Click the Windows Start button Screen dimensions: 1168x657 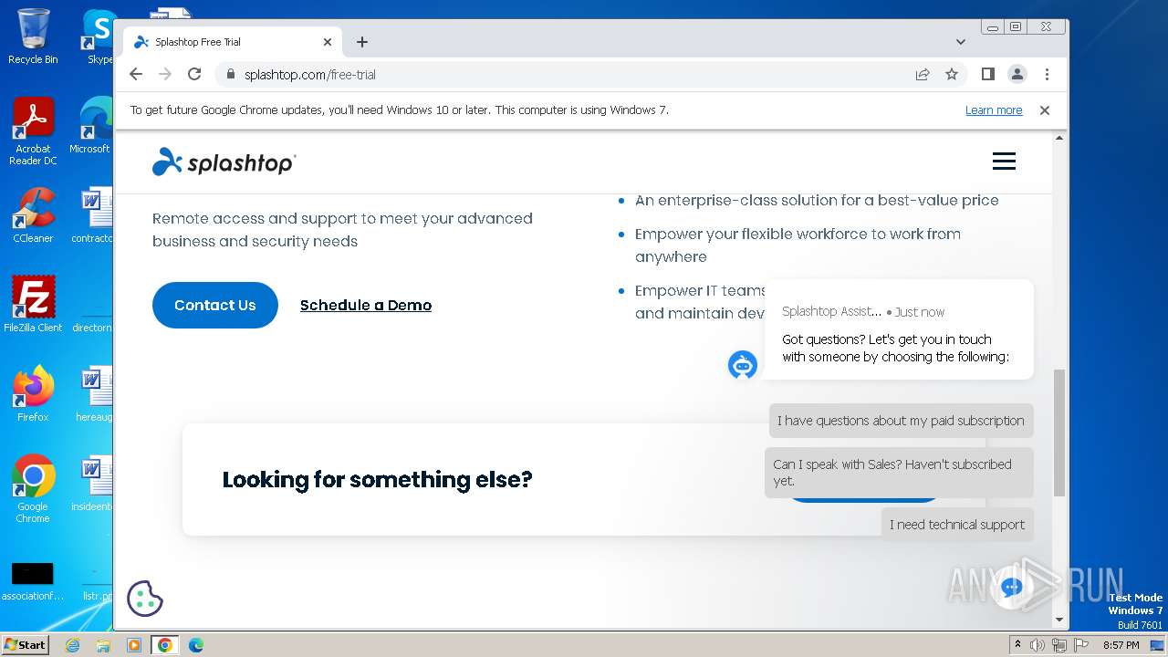click(25, 644)
